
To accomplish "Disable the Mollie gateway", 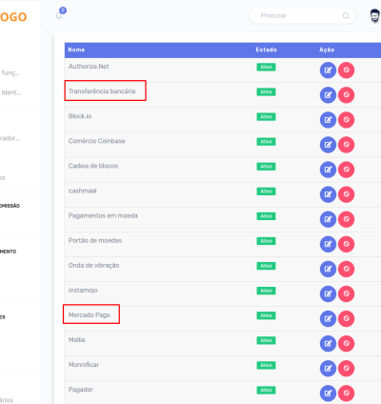I will 346,343.
